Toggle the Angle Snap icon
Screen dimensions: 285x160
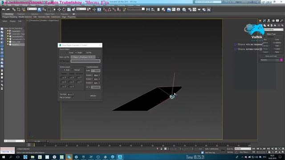pyautogui.click(x=110, y=9)
